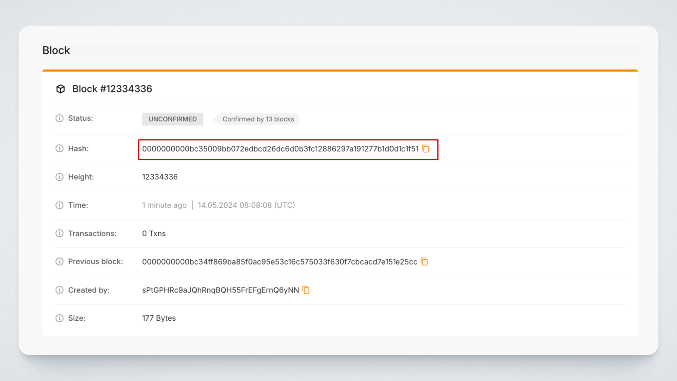Click the Hash info icon
The image size is (677, 381).
59,149
